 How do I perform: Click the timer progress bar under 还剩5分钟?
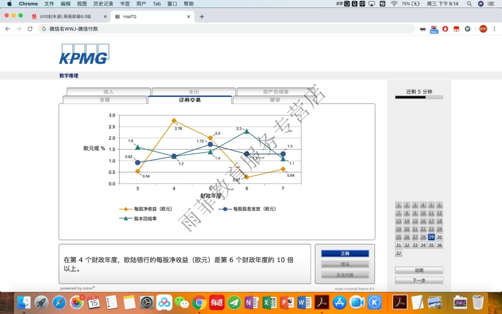[x=419, y=97]
